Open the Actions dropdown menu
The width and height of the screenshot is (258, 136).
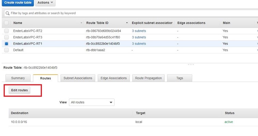tap(45, 3)
